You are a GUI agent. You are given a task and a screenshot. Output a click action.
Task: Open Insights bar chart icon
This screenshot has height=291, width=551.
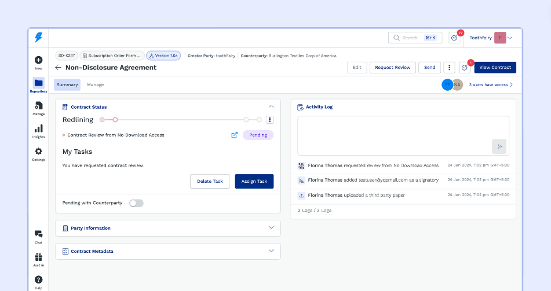point(38,128)
